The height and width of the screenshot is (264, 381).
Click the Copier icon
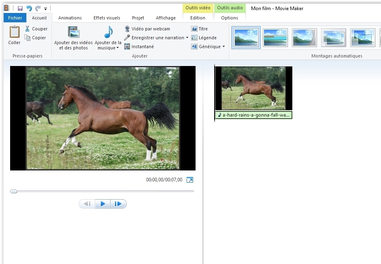pos(28,38)
